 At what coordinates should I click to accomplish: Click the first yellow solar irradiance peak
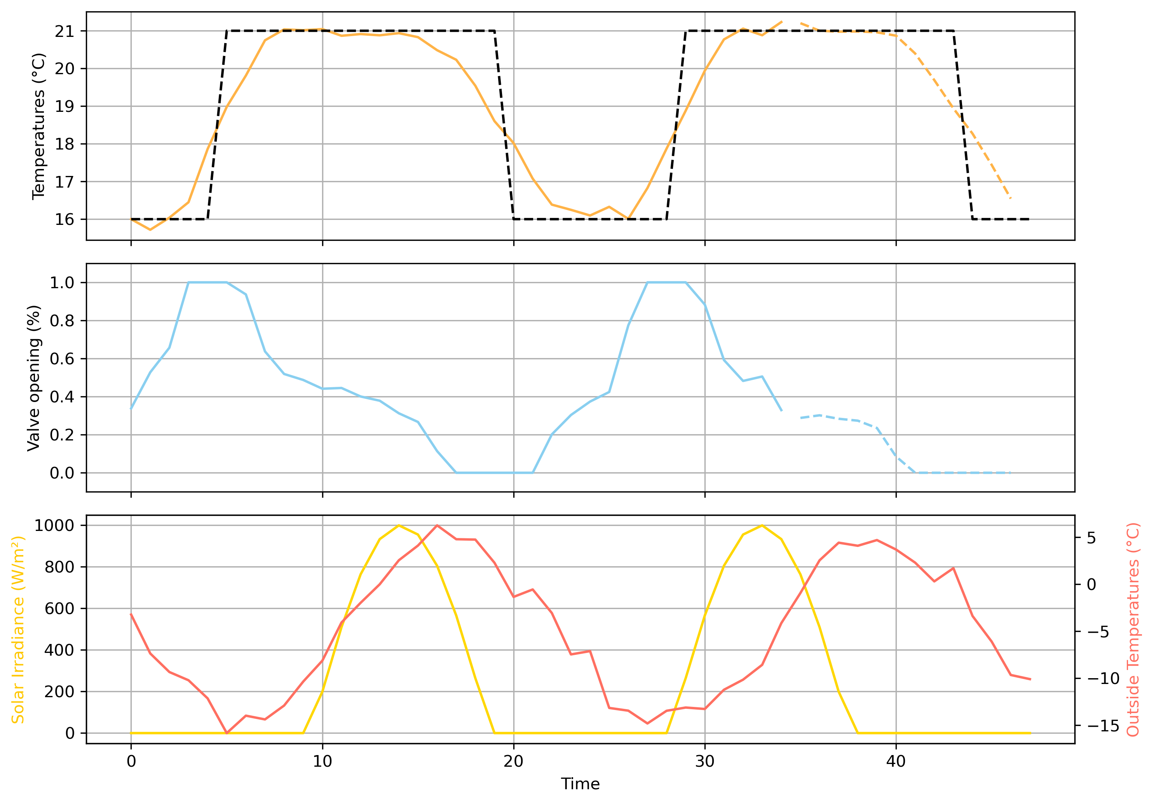[399, 526]
